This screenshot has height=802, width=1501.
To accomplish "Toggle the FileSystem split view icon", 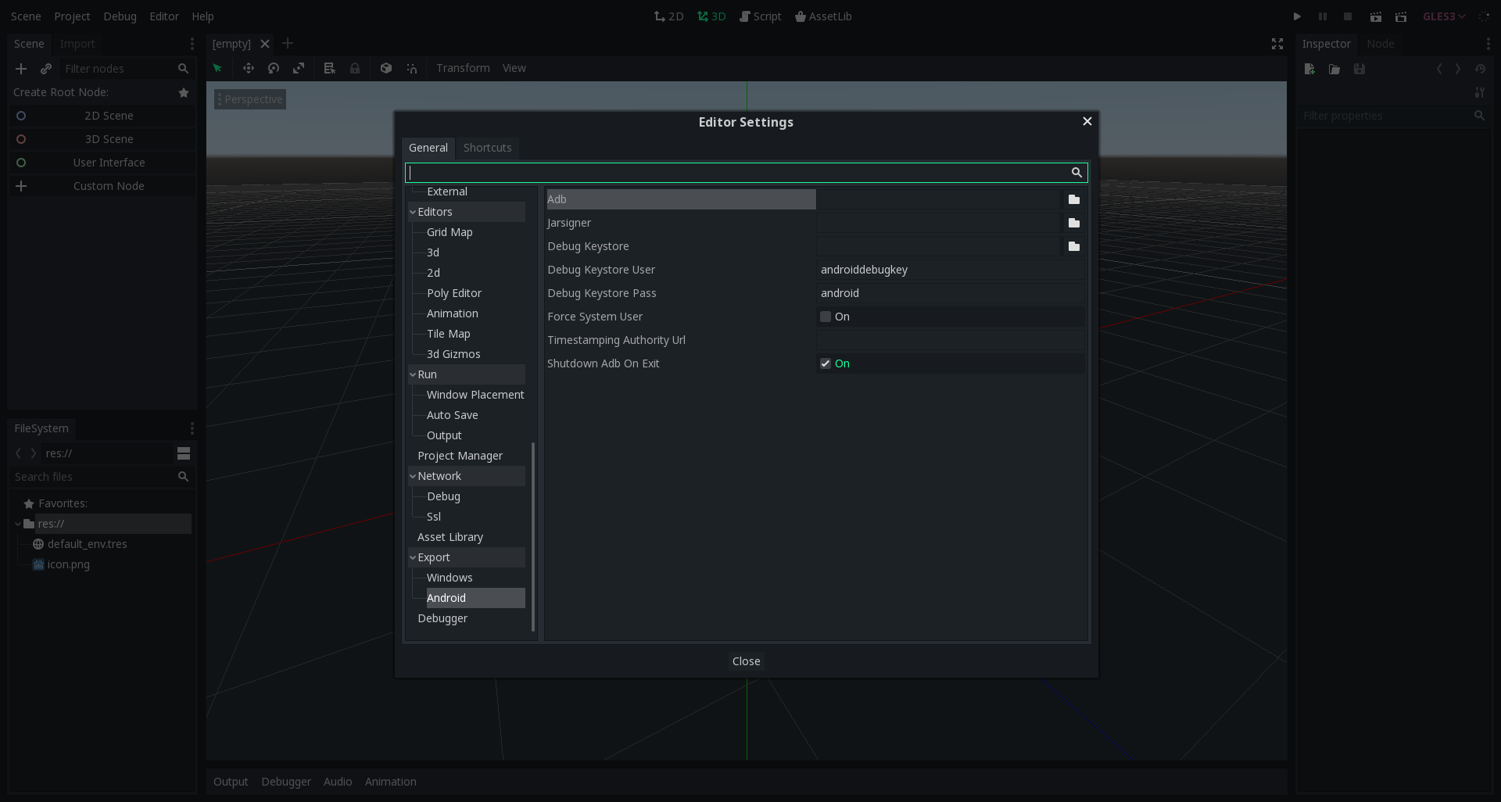I will coord(184,453).
